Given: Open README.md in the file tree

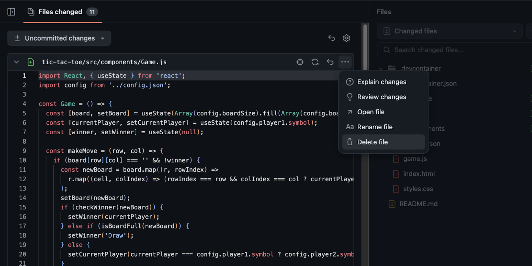Looking at the screenshot, I should pos(418,204).
